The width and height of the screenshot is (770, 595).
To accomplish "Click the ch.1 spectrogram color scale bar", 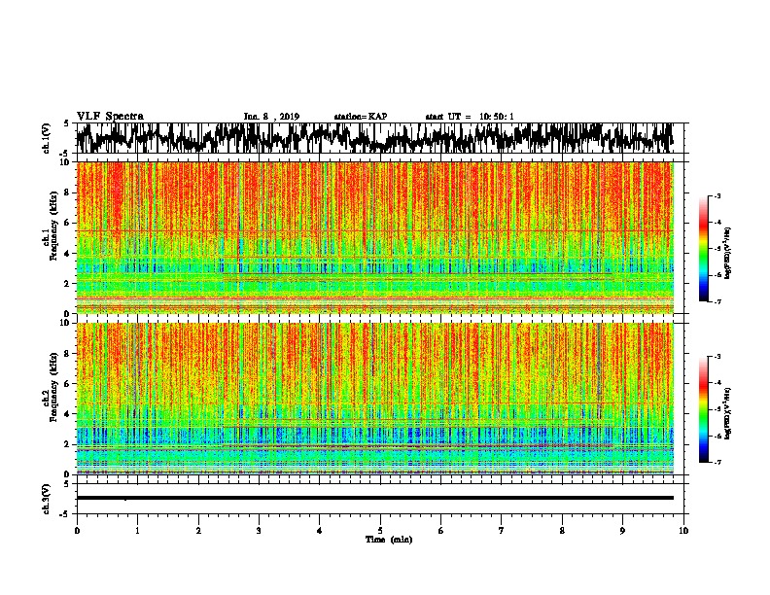I will coord(704,249).
